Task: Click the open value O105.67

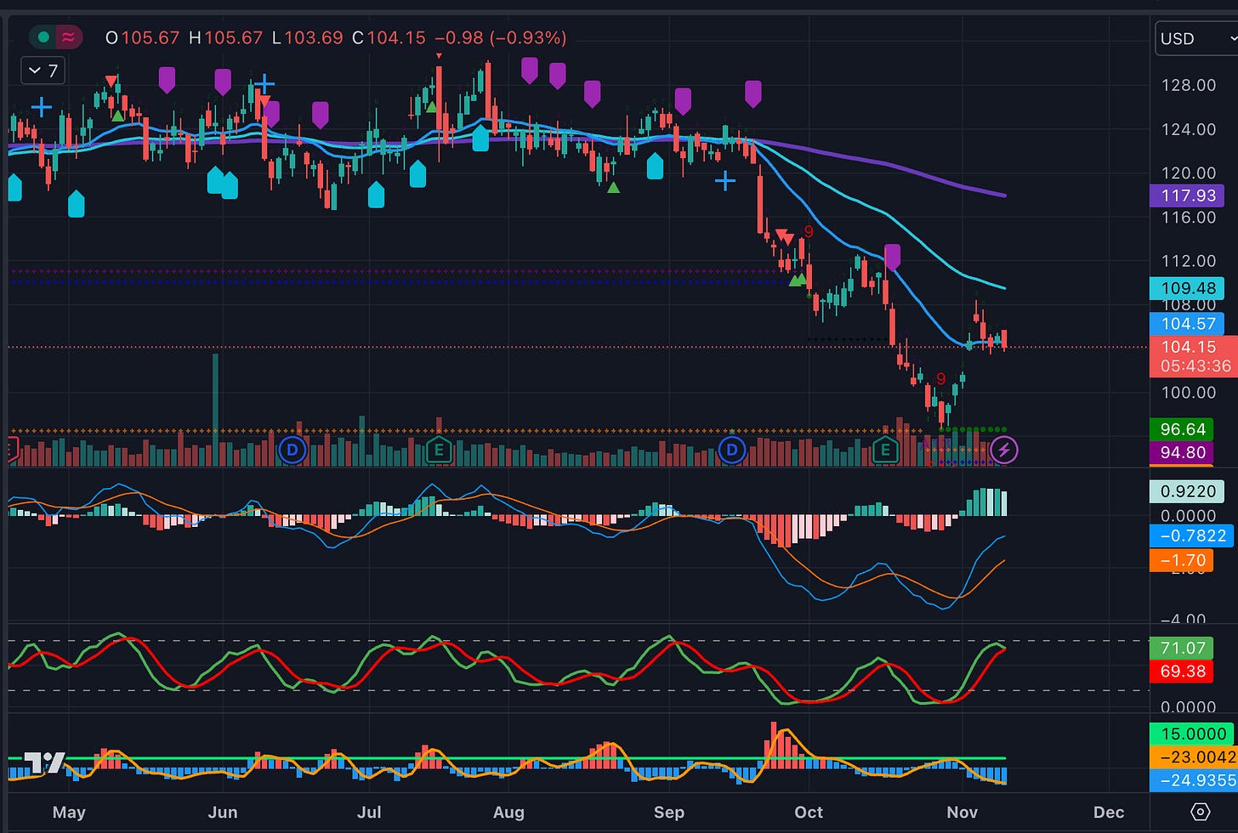Action: [143, 38]
